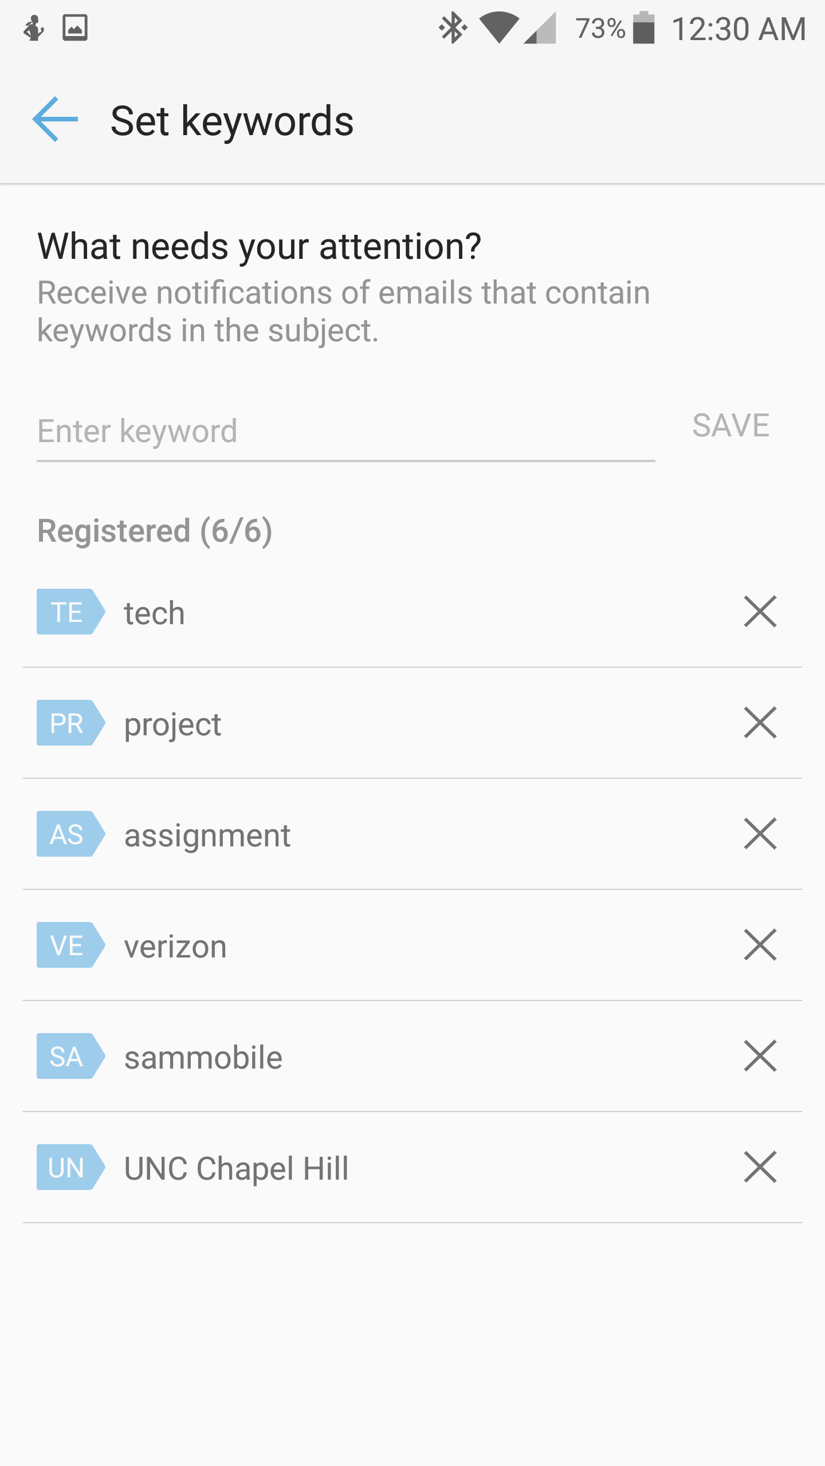Select the verizon keyword text
Screen dimensions: 825x1466
point(175,946)
